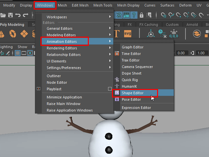Toggle the viewport grid display button
The height and width of the screenshot is (157, 209).
pos(18,53)
